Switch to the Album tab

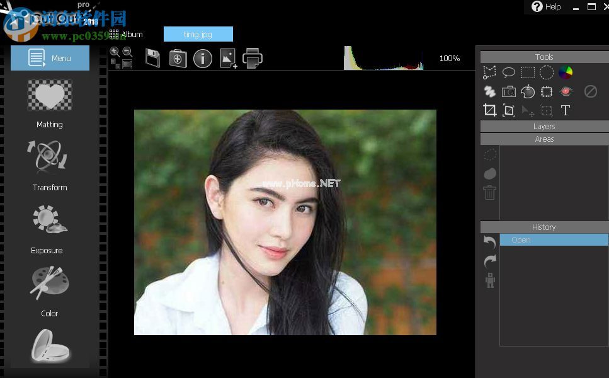[127, 34]
